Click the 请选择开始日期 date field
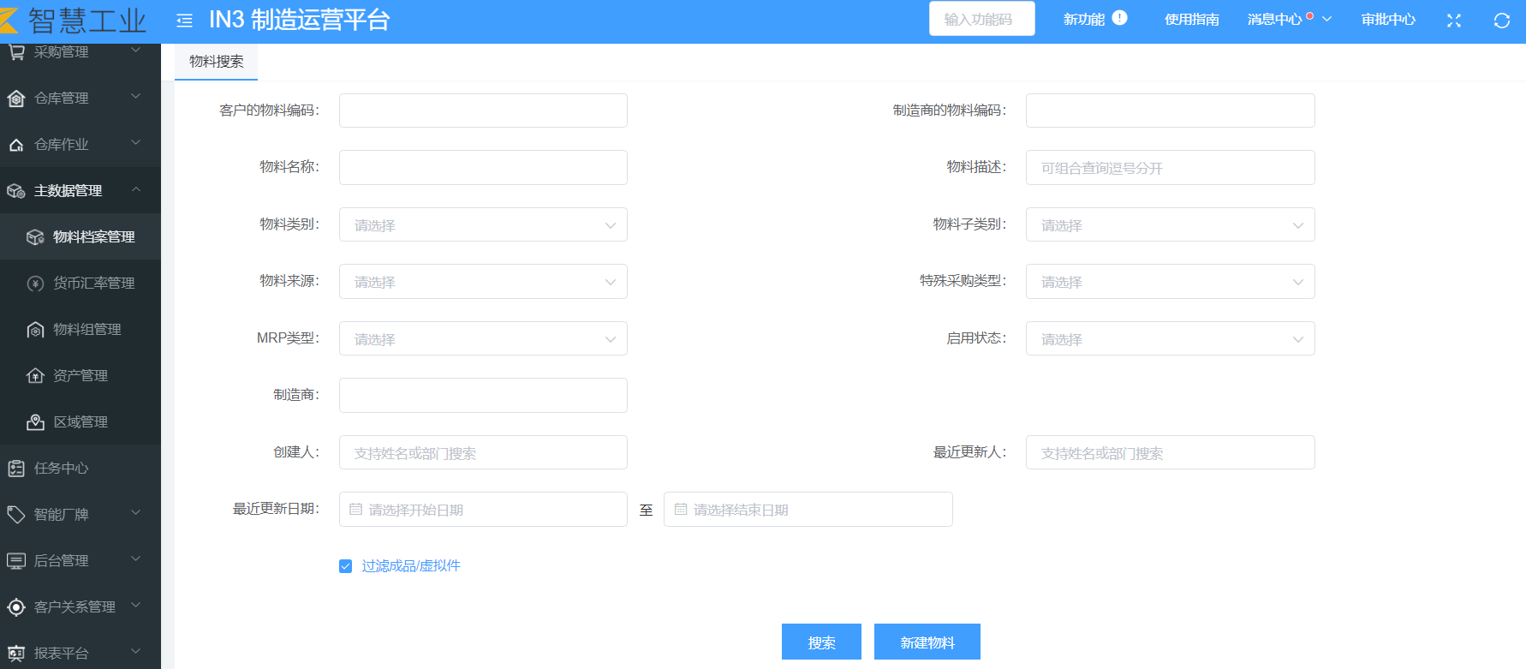The image size is (1526, 669). pos(483,510)
